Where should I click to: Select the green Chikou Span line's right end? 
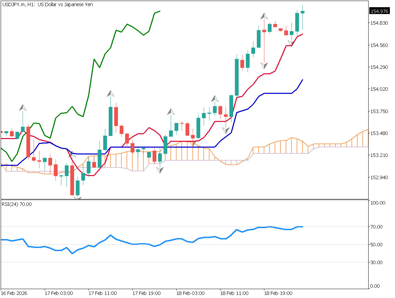tap(159, 11)
